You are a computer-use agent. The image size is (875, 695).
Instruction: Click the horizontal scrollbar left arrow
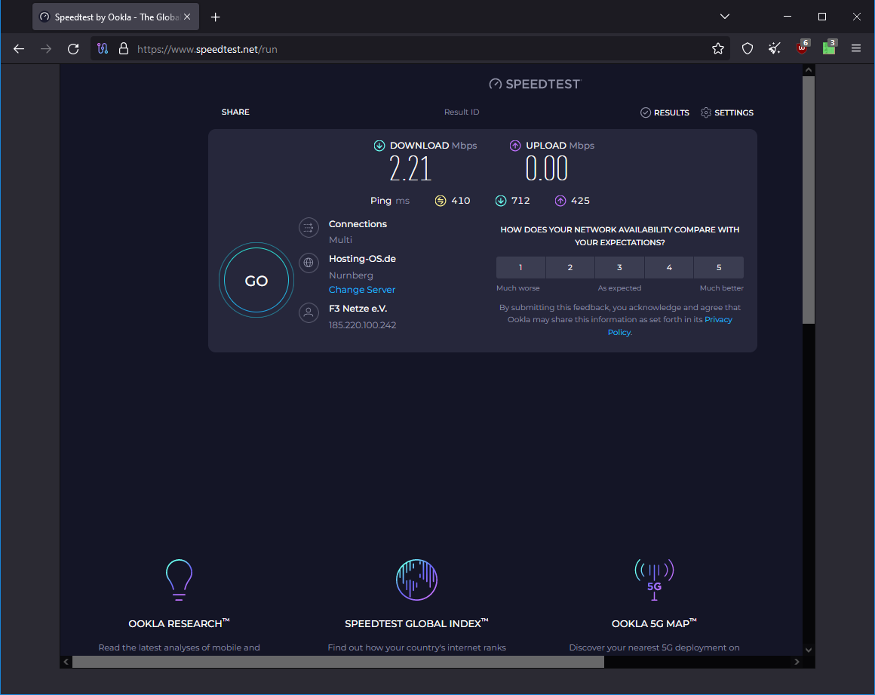coord(66,662)
